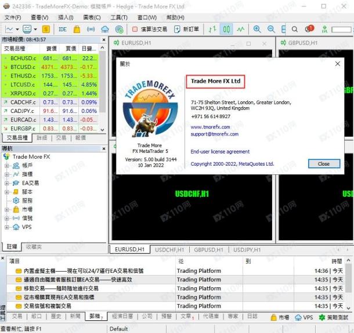Switch to 報價 tab in Market Watch

point(81,138)
